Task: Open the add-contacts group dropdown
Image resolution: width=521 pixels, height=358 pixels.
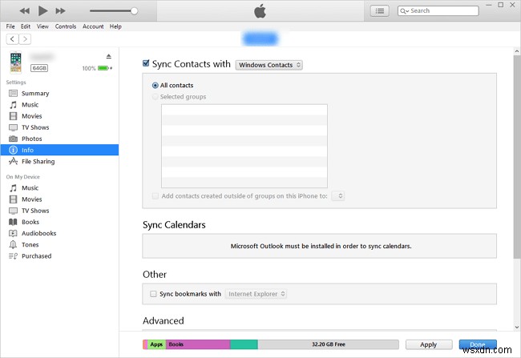Action: click(x=338, y=196)
